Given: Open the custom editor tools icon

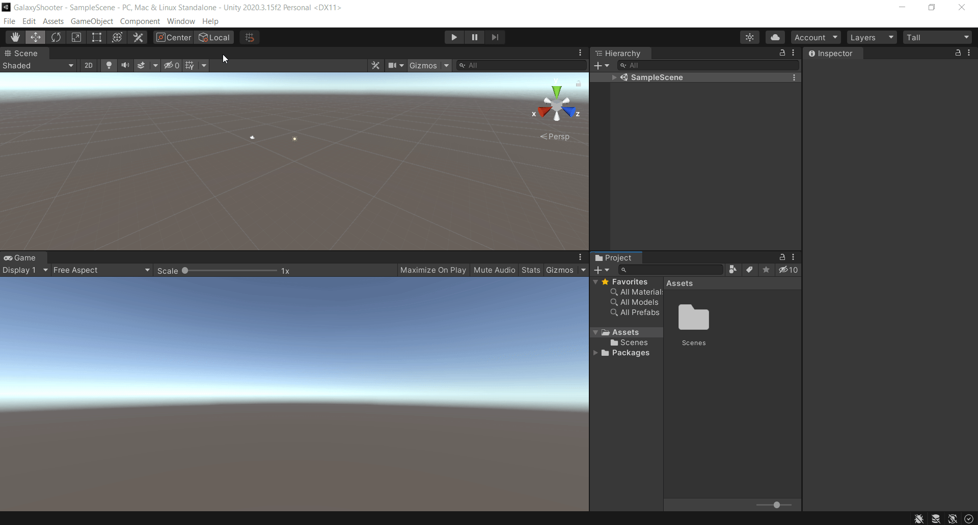Looking at the screenshot, I should (138, 37).
